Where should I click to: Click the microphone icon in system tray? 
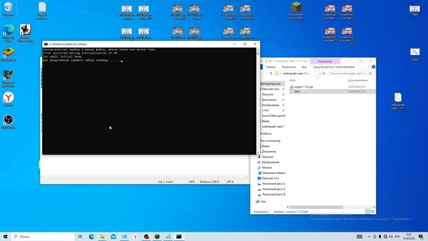coord(380,236)
